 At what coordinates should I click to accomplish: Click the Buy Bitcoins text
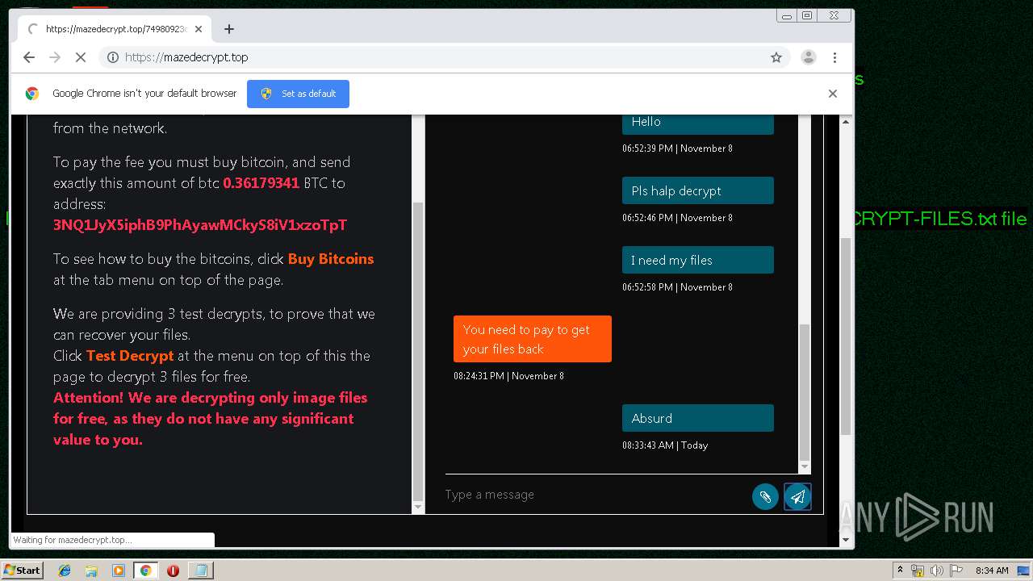[x=331, y=259]
